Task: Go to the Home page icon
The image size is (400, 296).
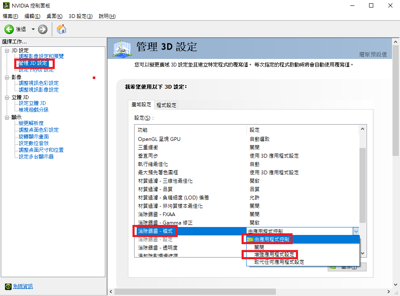Action: tap(61, 29)
